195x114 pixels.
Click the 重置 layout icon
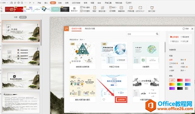tap(111, 11)
